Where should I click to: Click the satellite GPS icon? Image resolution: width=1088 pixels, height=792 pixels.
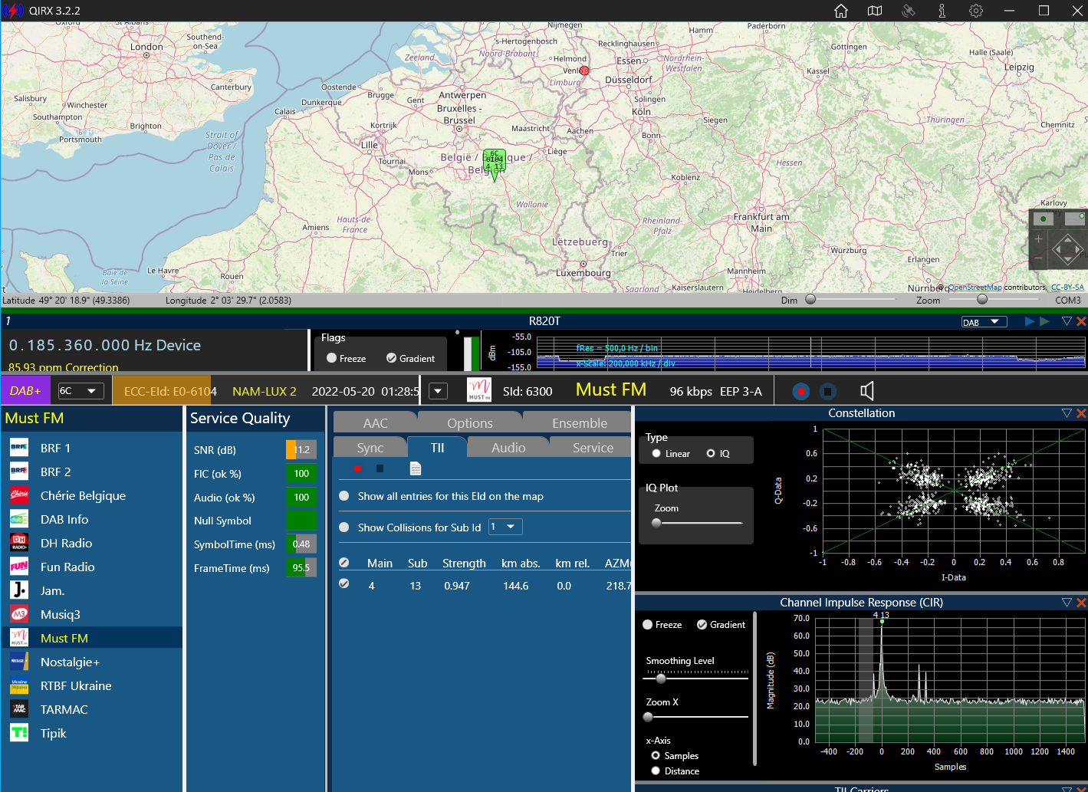click(x=909, y=11)
